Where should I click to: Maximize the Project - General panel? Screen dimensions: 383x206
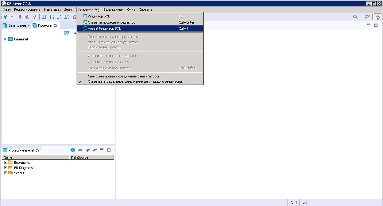(x=109, y=150)
